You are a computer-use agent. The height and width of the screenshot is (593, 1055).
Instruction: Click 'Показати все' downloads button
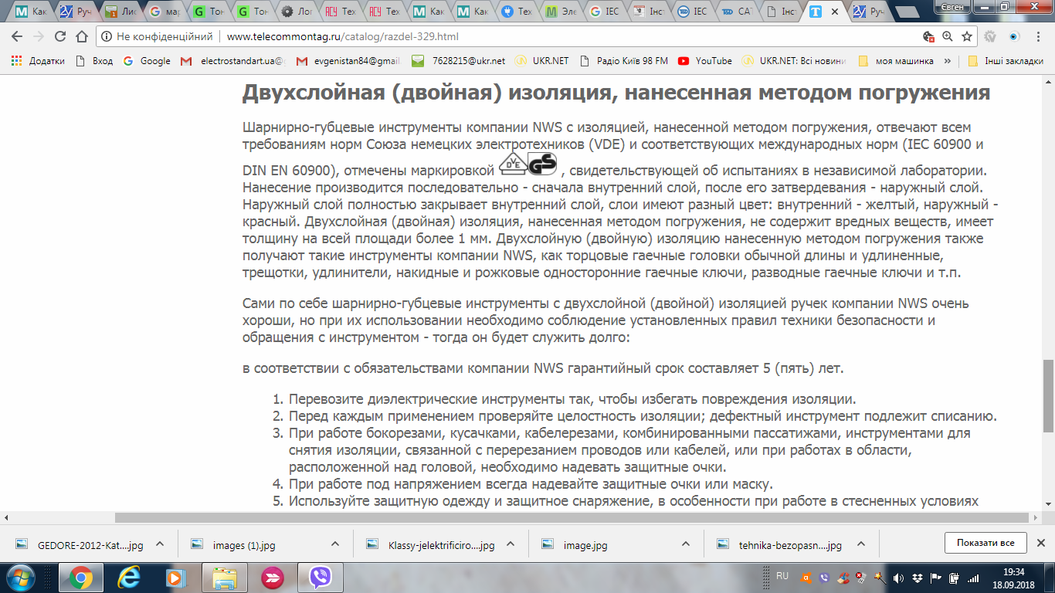click(985, 543)
